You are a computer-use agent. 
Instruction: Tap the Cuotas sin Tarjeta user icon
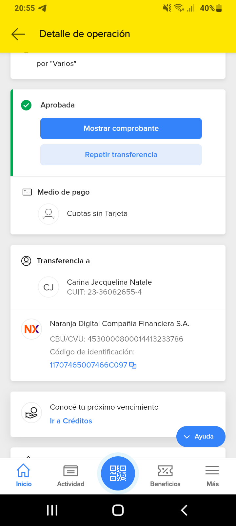49,214
